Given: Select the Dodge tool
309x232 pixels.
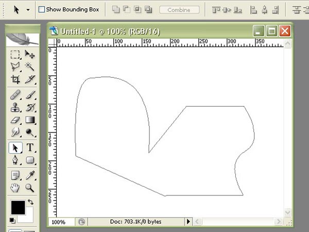Looking at the screenshot, I should coord(30,132).
